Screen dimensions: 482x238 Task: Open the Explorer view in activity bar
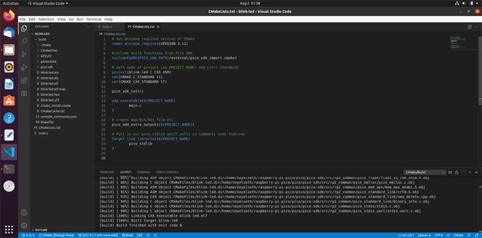point(24,28)
